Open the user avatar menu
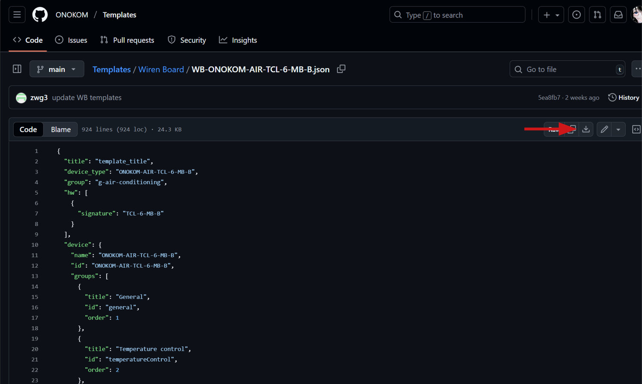 (x=637, y=15)
